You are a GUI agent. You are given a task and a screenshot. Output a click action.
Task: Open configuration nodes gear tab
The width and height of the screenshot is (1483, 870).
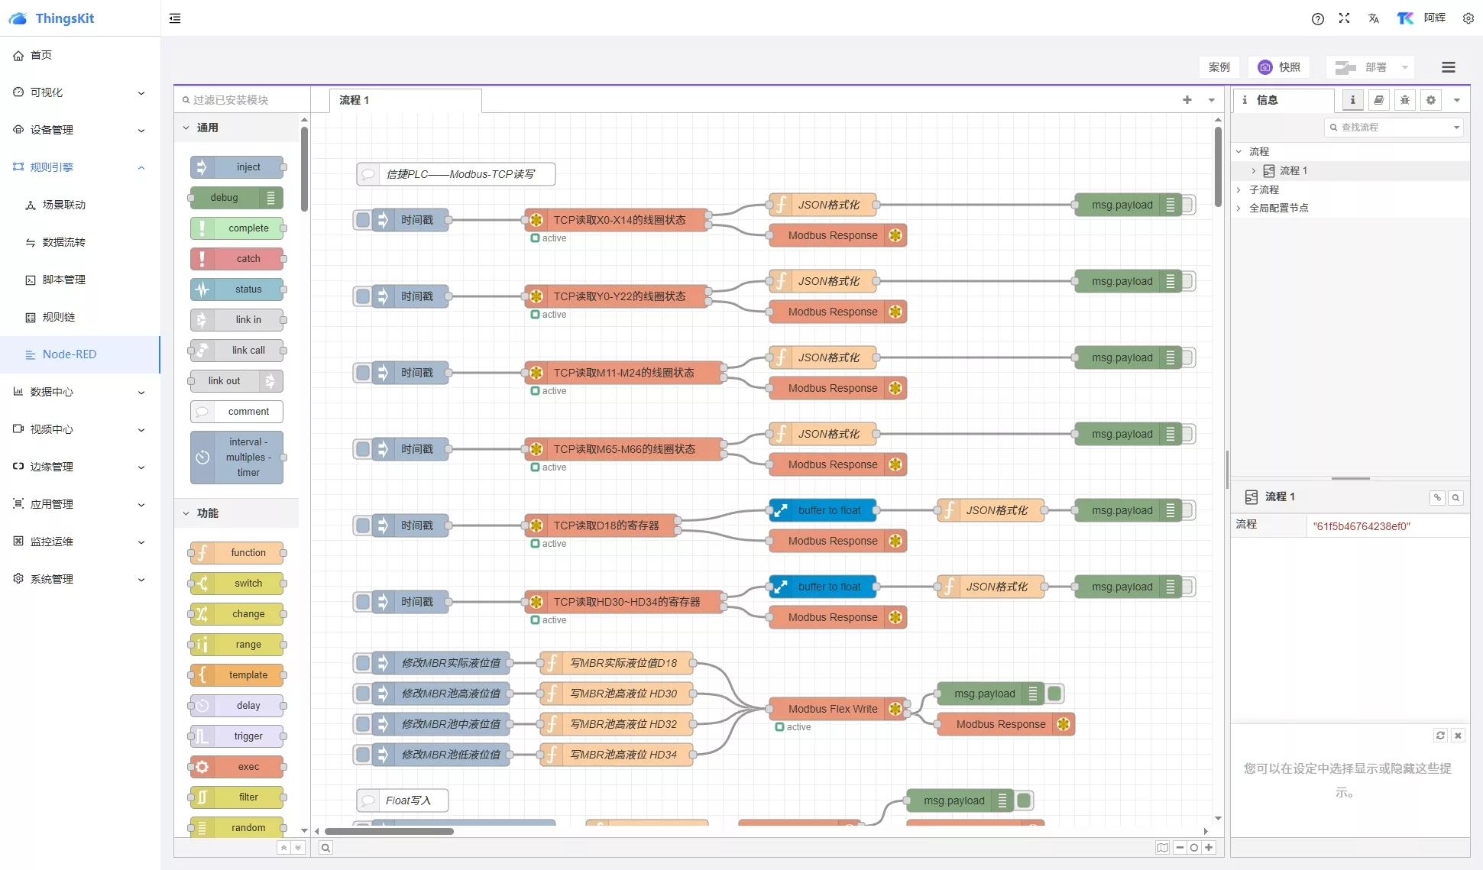pos(1430,100)
